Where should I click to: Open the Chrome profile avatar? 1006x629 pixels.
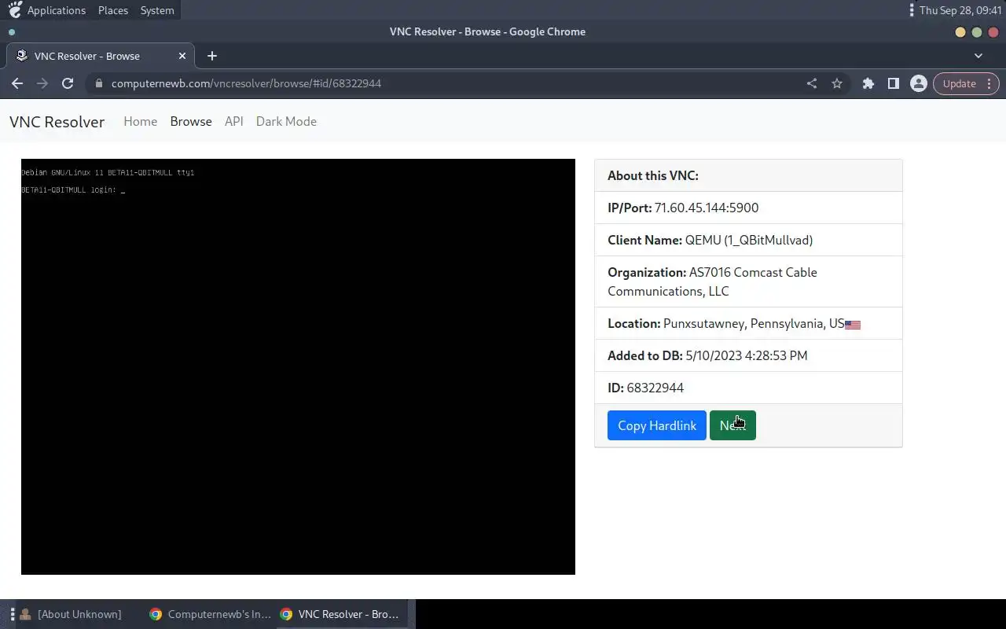(x=918, y=83)
